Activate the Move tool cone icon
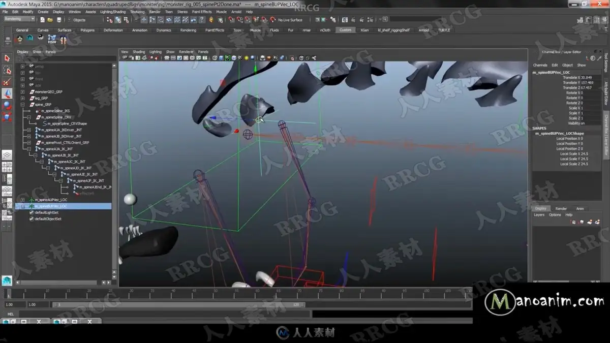 [x=7, y=93]
